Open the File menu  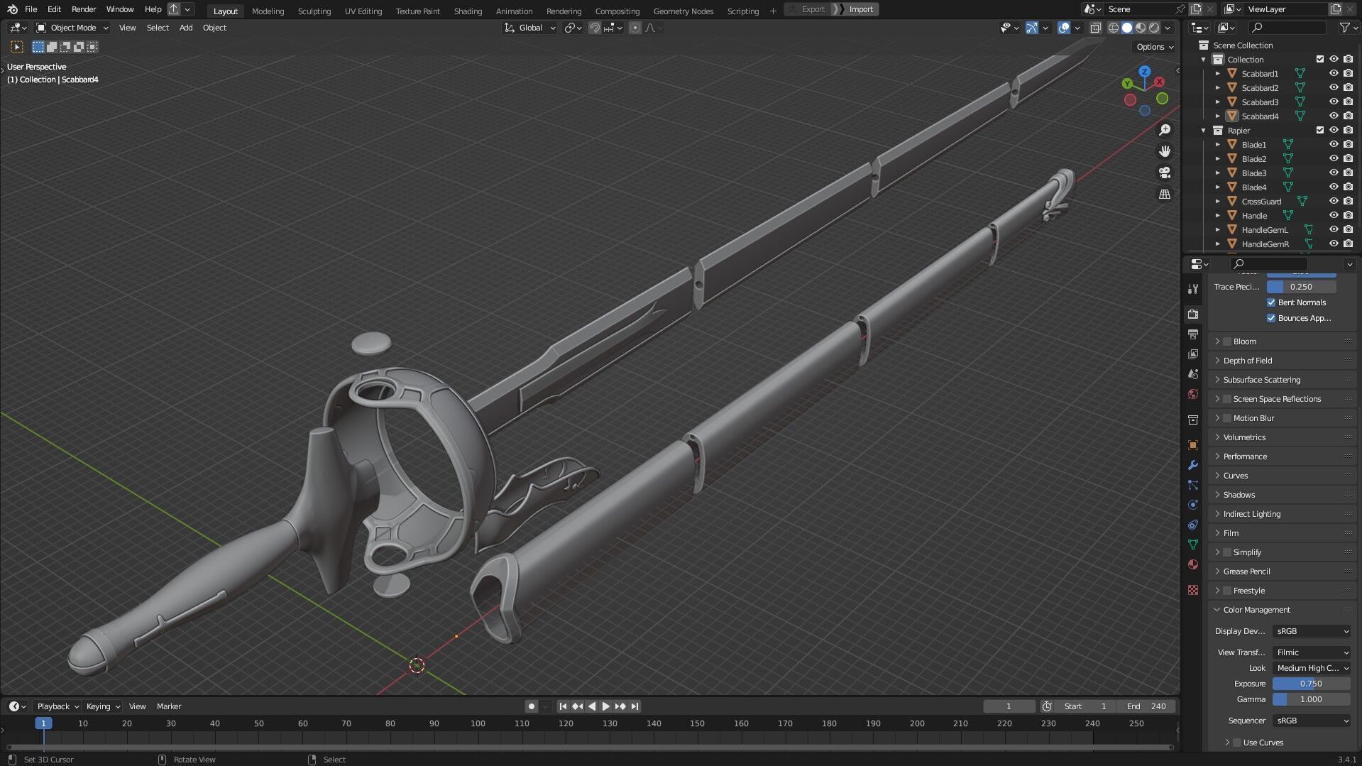click(x=31, y=9)
